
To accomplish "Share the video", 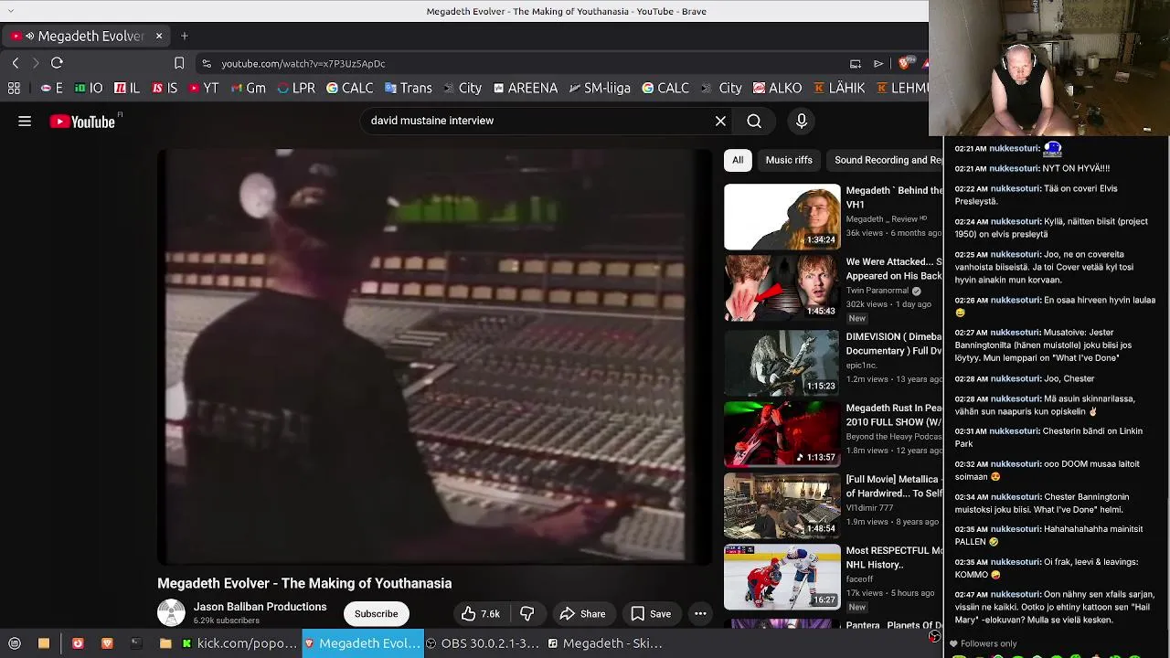I will tap(582, 614).
